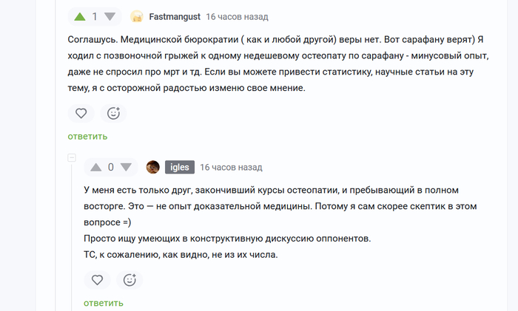Reply to igles comment via ответить

tap(103, 303)
